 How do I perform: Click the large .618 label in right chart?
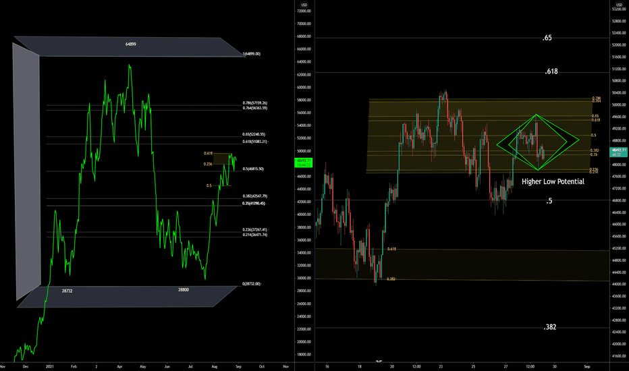(x=551, y=72)
